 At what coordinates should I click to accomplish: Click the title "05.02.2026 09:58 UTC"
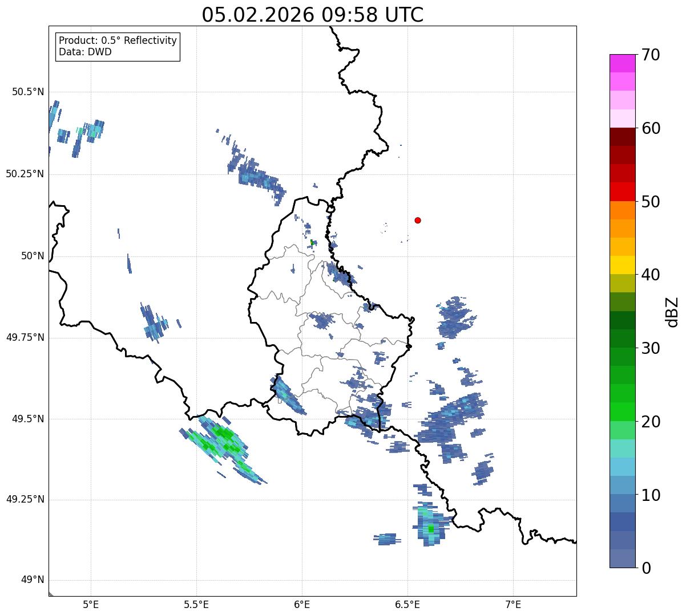pos(313,15)
